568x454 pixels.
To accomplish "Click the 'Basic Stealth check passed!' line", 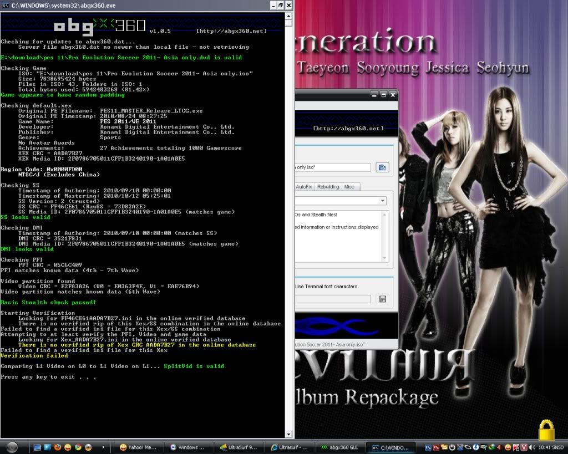I will (48, 302).
